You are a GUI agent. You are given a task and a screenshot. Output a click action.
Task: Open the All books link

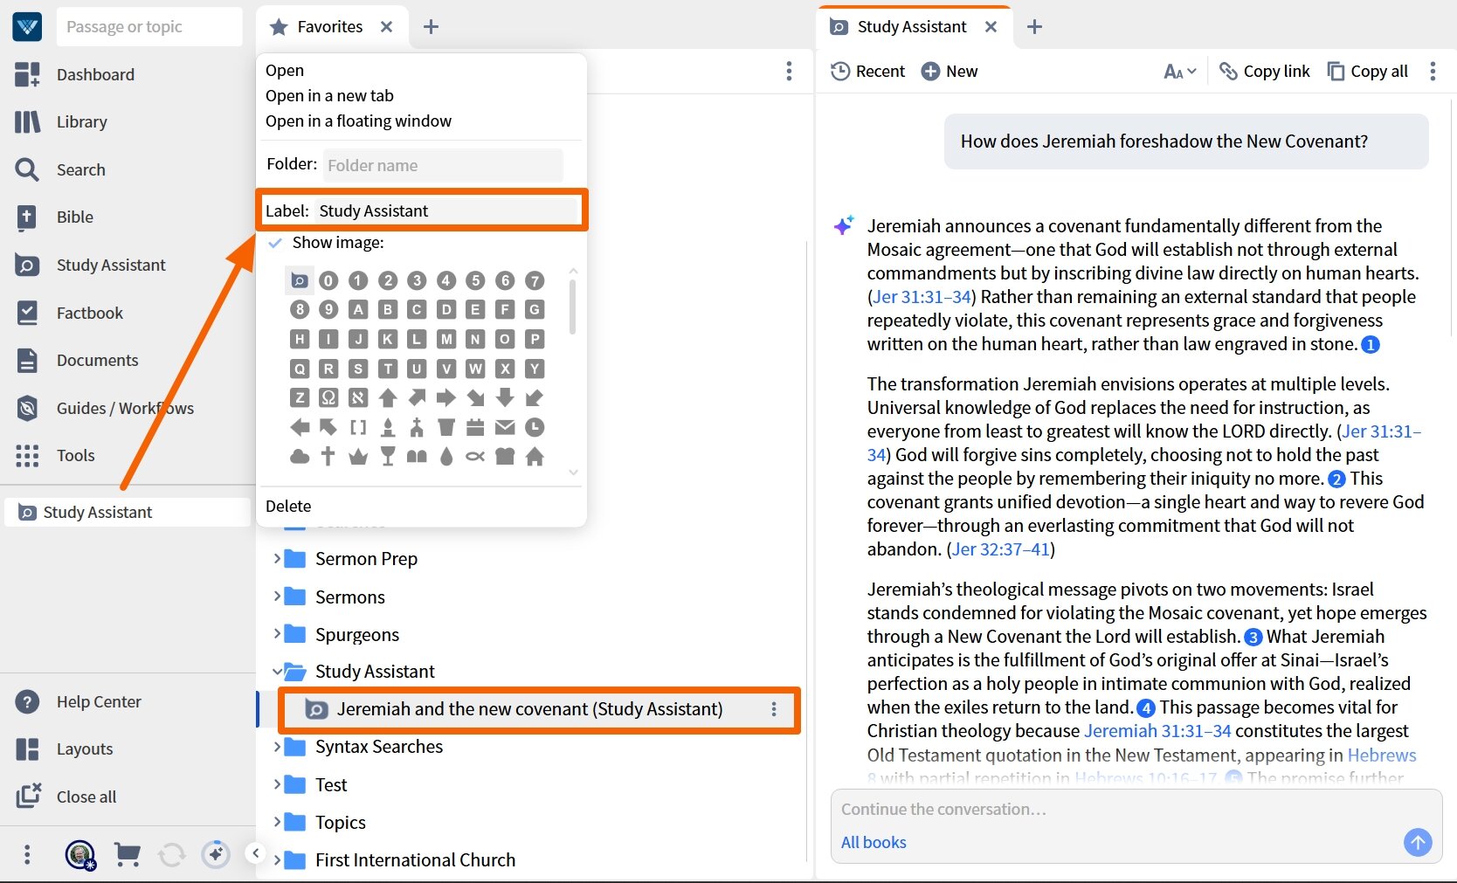tap(874, 842)
